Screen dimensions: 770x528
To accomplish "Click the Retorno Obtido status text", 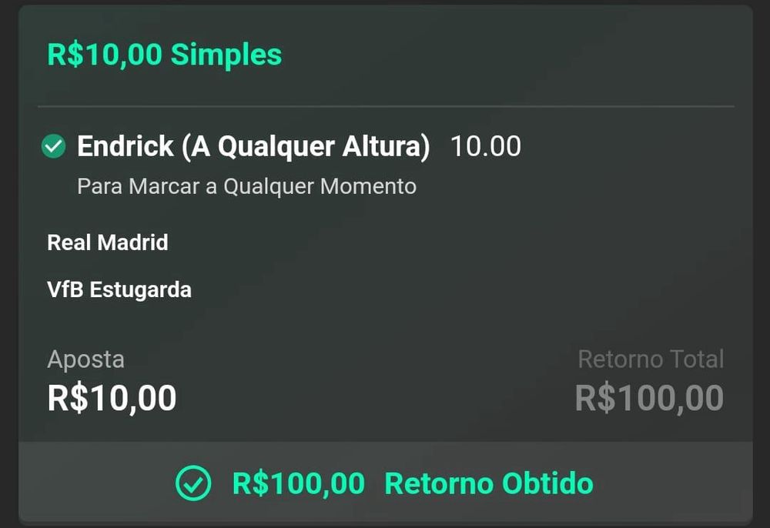I will click(x=489, y=483).
